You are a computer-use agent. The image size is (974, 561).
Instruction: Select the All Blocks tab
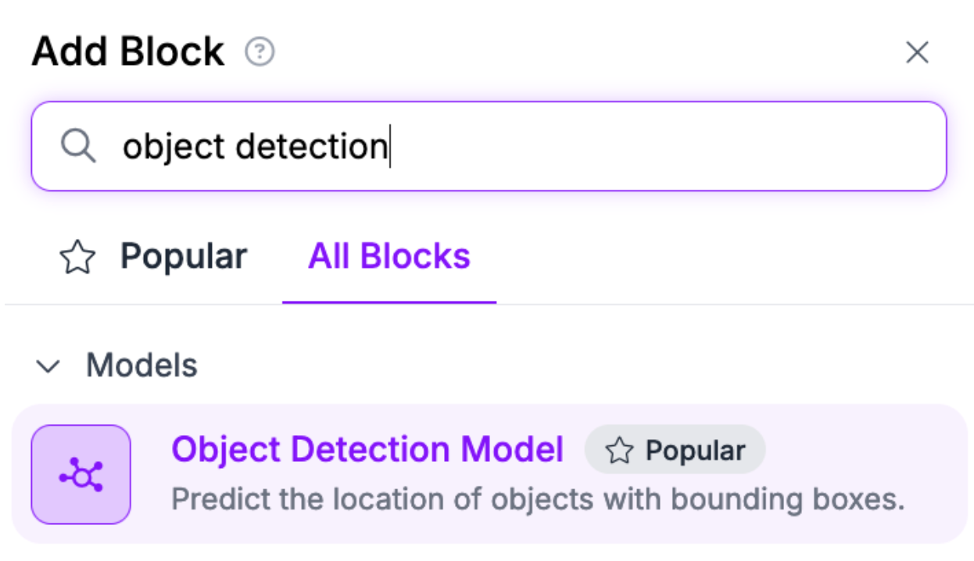tap(389, 257)
